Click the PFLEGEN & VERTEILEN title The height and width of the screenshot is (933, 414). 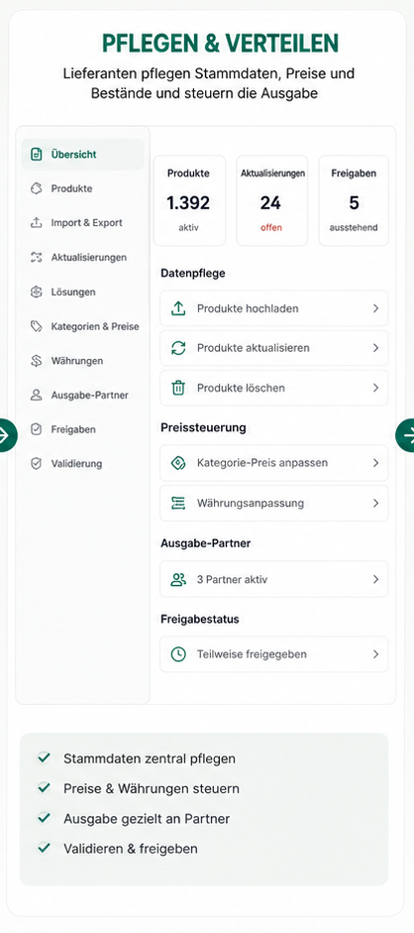[220, 44]
